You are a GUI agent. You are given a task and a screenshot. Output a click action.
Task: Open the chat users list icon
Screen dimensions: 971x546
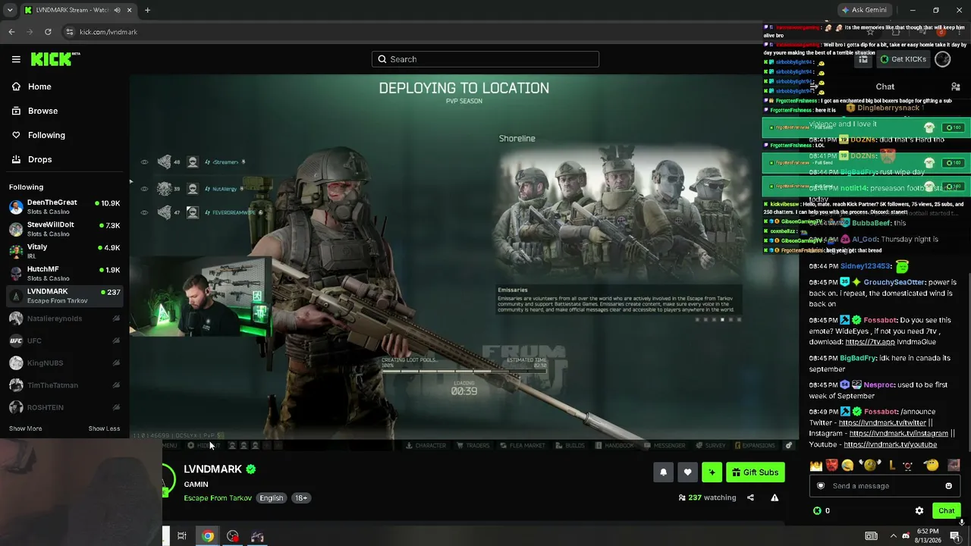coord(956,86)
